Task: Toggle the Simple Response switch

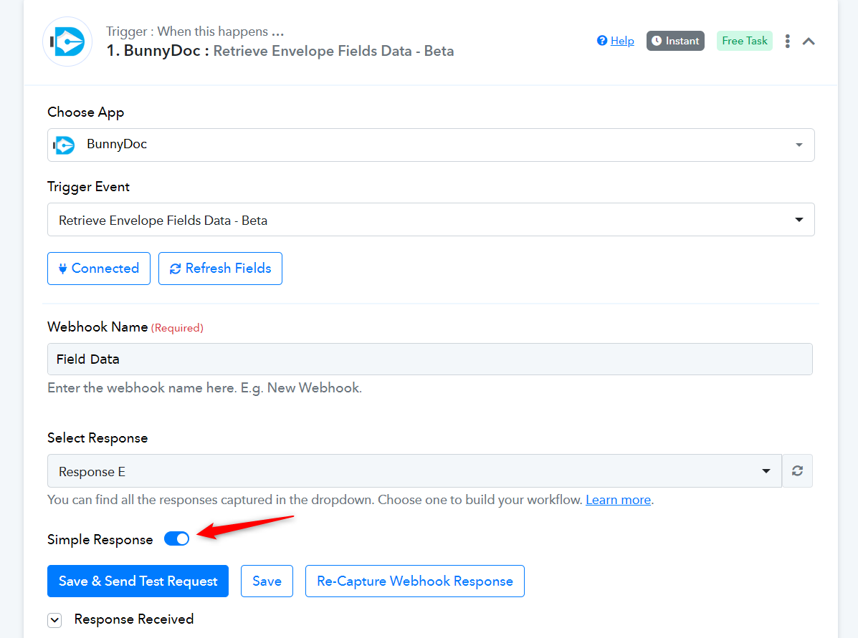Action: (177, 539)
